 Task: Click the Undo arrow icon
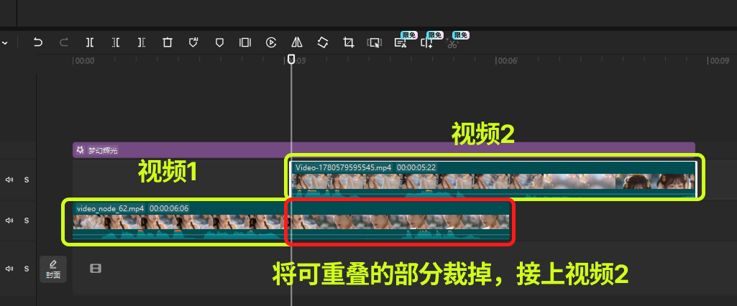click(38, 42)
